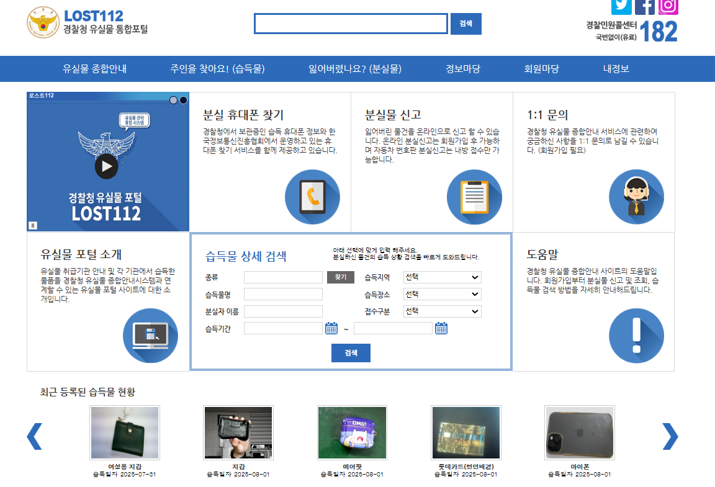The width and height of the screenshot is (715, 487).
Task: Click the exclamation icon for 도움말
Action: coord(636,336)
